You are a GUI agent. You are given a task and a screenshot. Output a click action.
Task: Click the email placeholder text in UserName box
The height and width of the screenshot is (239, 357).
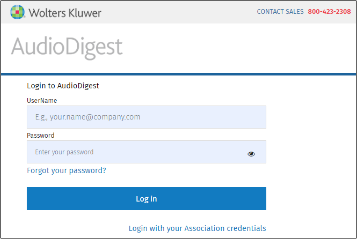pyautogui.click(x=87, y=117)
